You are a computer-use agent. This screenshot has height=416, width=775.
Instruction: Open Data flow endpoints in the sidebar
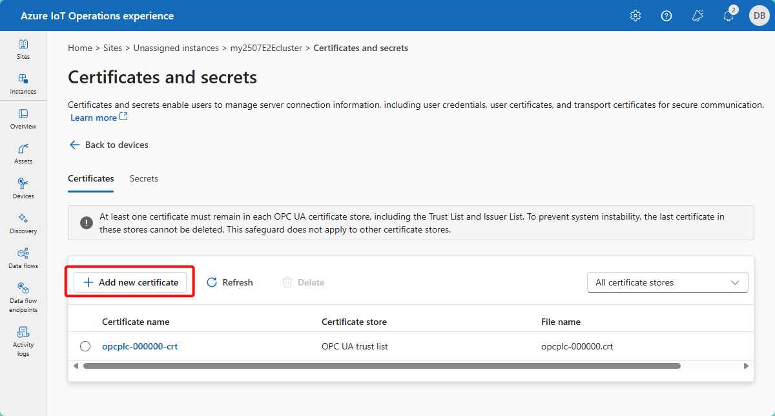pos(23,298)
